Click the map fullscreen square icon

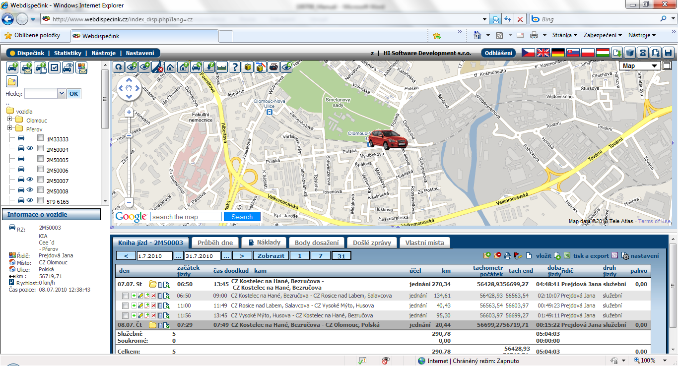[x=667, y=65]
